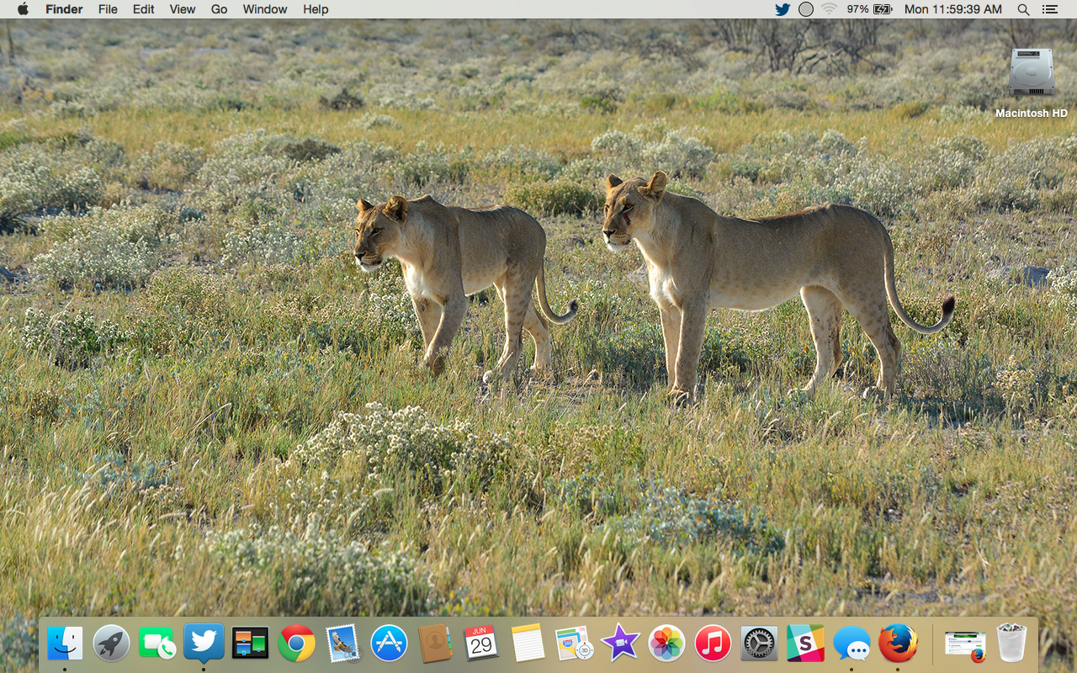The width and height of the screenshot is (1077, 673).
Task: Open the battery status menu at 97%
Action: click(870, 9)
